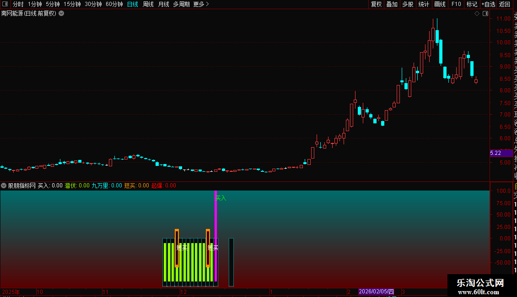This screenshot has width=517, height=297.
Task: Click the 返回 back button
Action: [505, 4]
